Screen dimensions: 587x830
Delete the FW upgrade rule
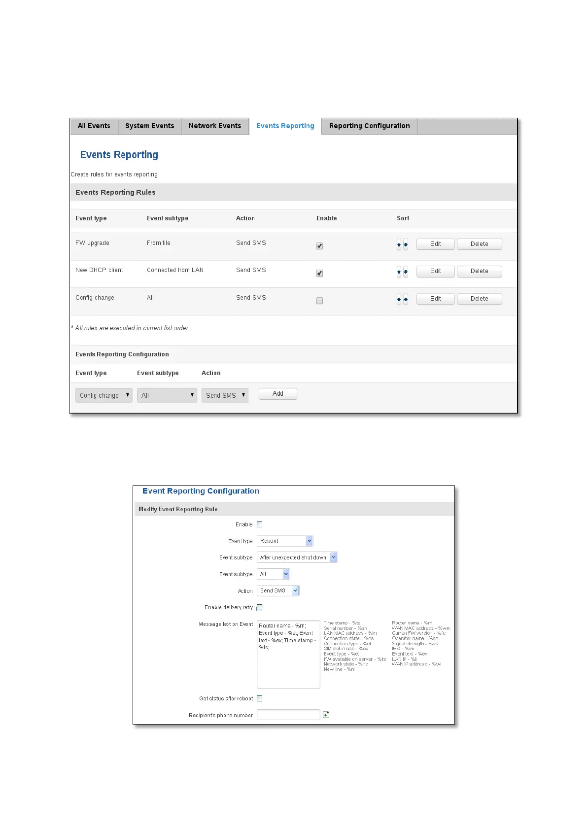pos(480,244)
